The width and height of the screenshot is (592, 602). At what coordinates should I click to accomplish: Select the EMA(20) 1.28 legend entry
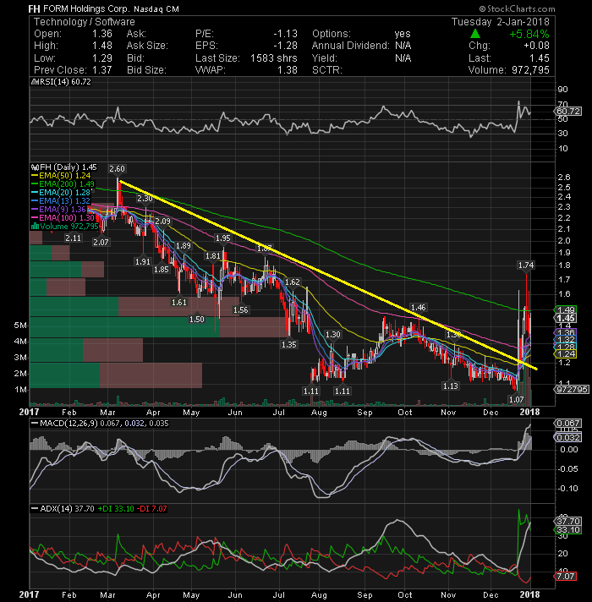coord(61,192)
